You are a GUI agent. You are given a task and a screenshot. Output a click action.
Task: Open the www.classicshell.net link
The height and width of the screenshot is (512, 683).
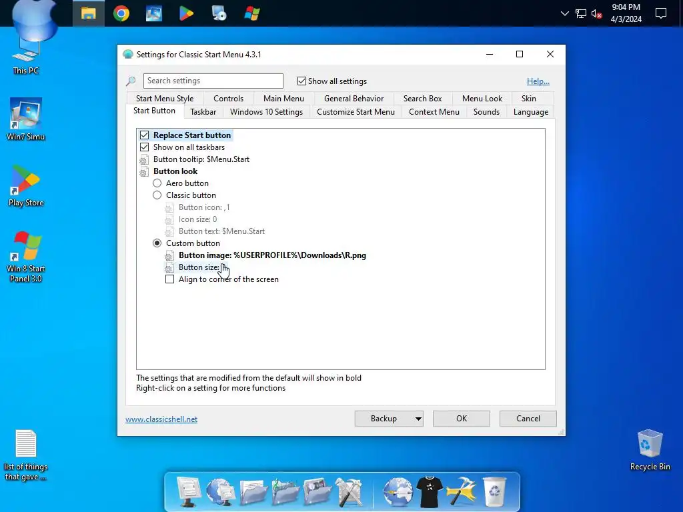coord(161,419)
